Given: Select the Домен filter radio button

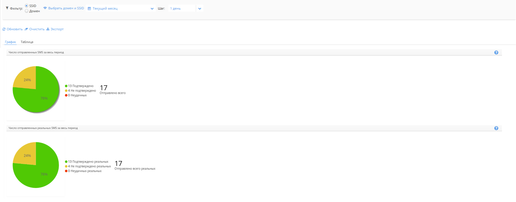Looking at the screenshot, I should [27, 11].
